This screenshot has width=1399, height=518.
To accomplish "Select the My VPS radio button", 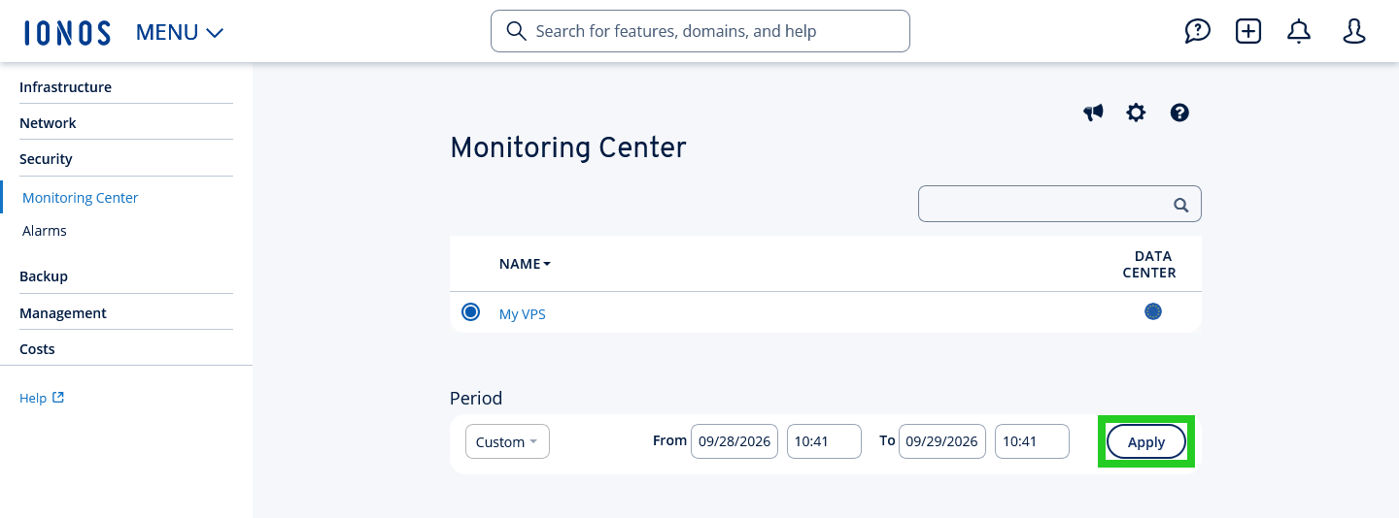I will (x=471, y=312).
